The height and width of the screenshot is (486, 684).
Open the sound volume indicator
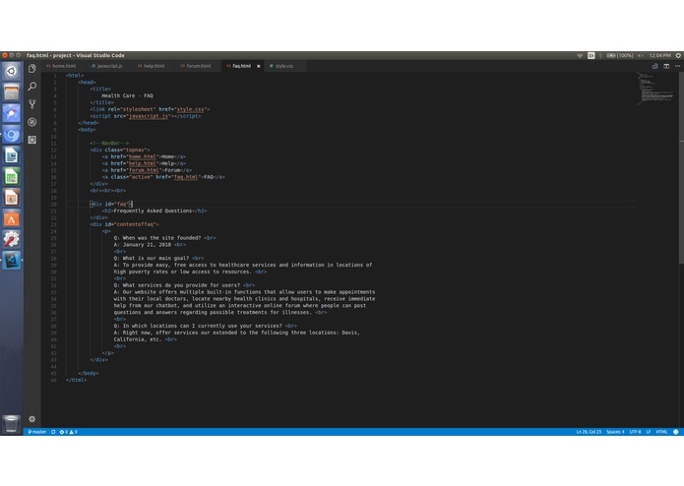coord(641,55)
